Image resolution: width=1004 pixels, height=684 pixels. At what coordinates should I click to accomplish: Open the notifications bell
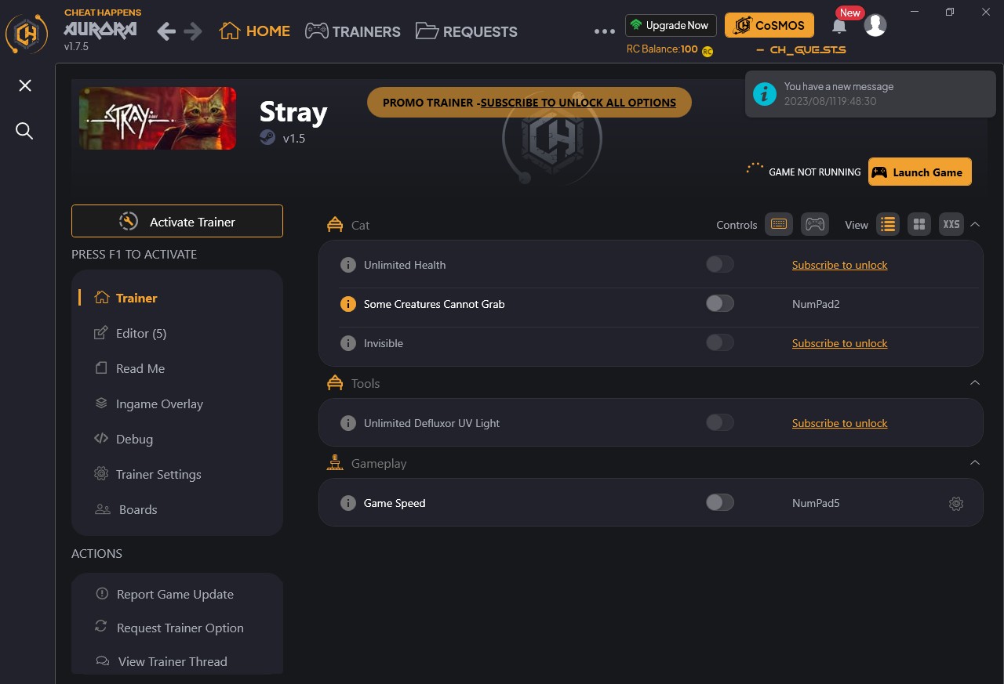point(839,26)
